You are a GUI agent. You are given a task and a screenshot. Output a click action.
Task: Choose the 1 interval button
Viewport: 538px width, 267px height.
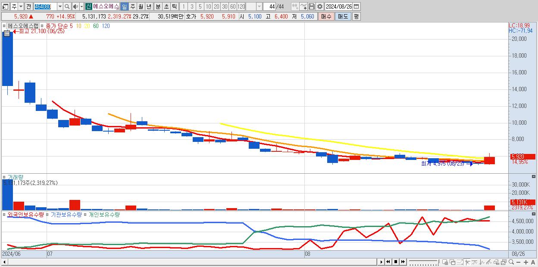click(184, 6)
